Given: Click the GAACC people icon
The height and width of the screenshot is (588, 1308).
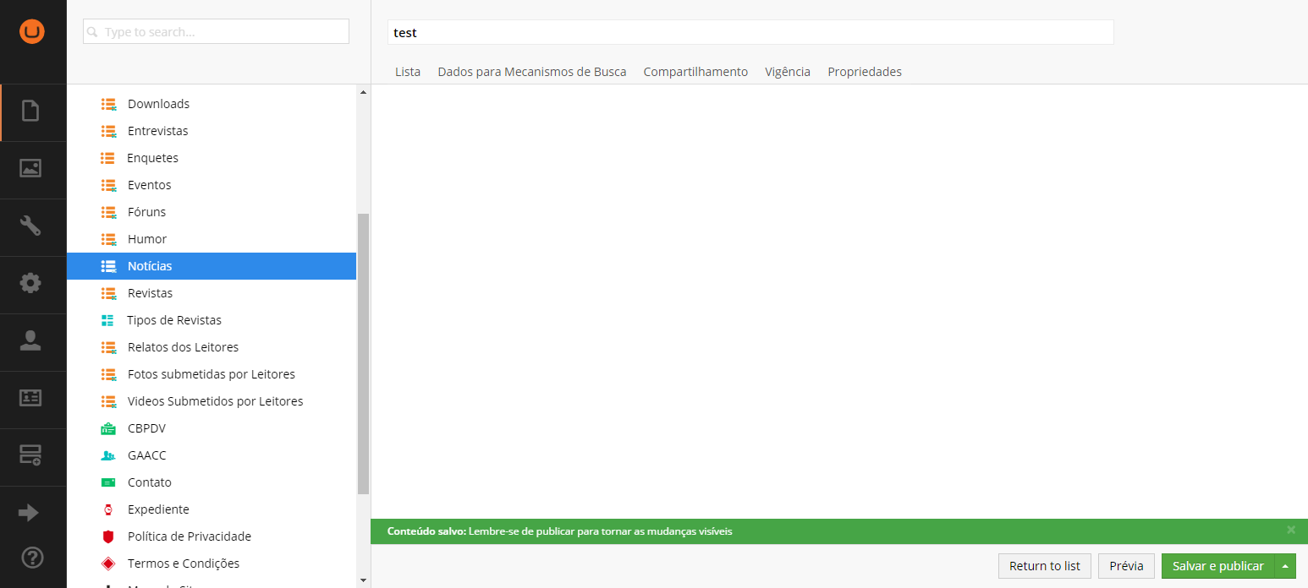Looking at the screenshot, I should 108,455.
